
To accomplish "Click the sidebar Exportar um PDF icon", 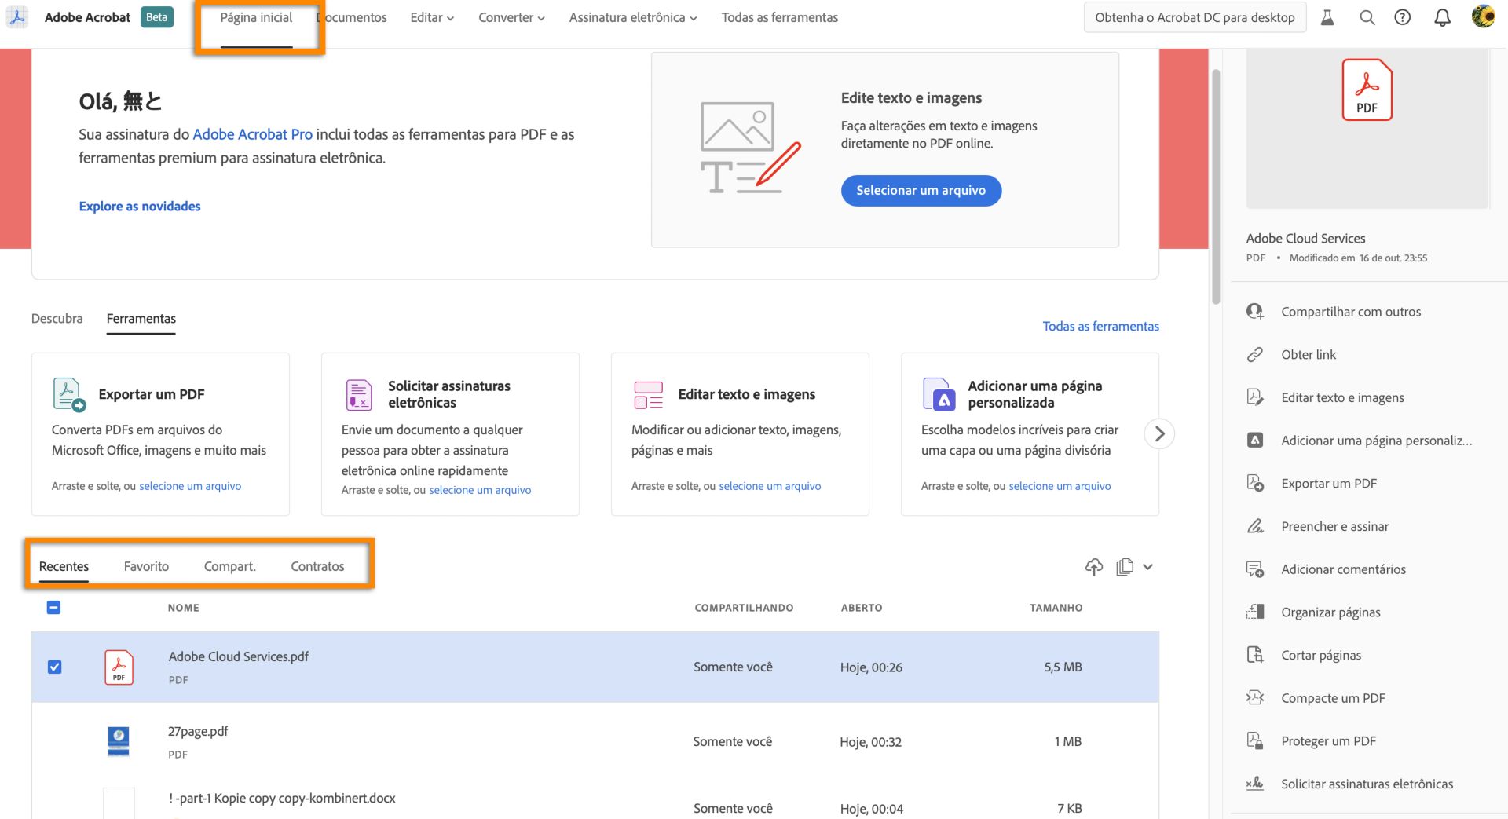I will click(x=1255, y=484).
